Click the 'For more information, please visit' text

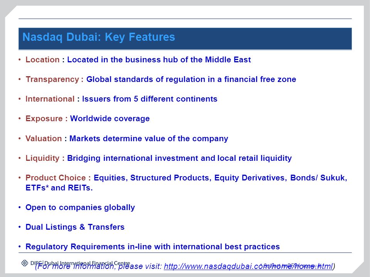click(x=99, y=266)
